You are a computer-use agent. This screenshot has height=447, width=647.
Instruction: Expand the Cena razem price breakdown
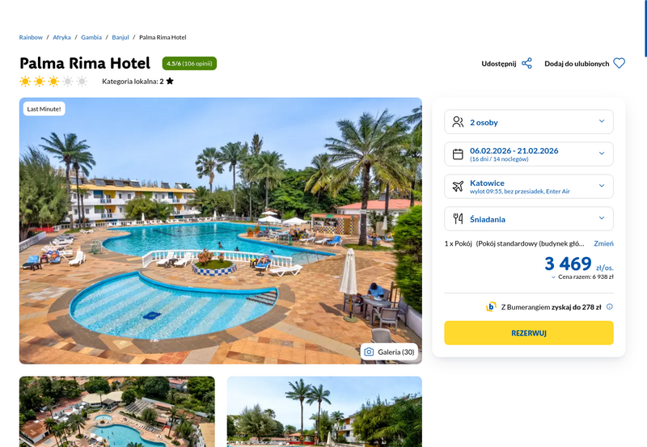pyautogui.click(x=582, y=276)
